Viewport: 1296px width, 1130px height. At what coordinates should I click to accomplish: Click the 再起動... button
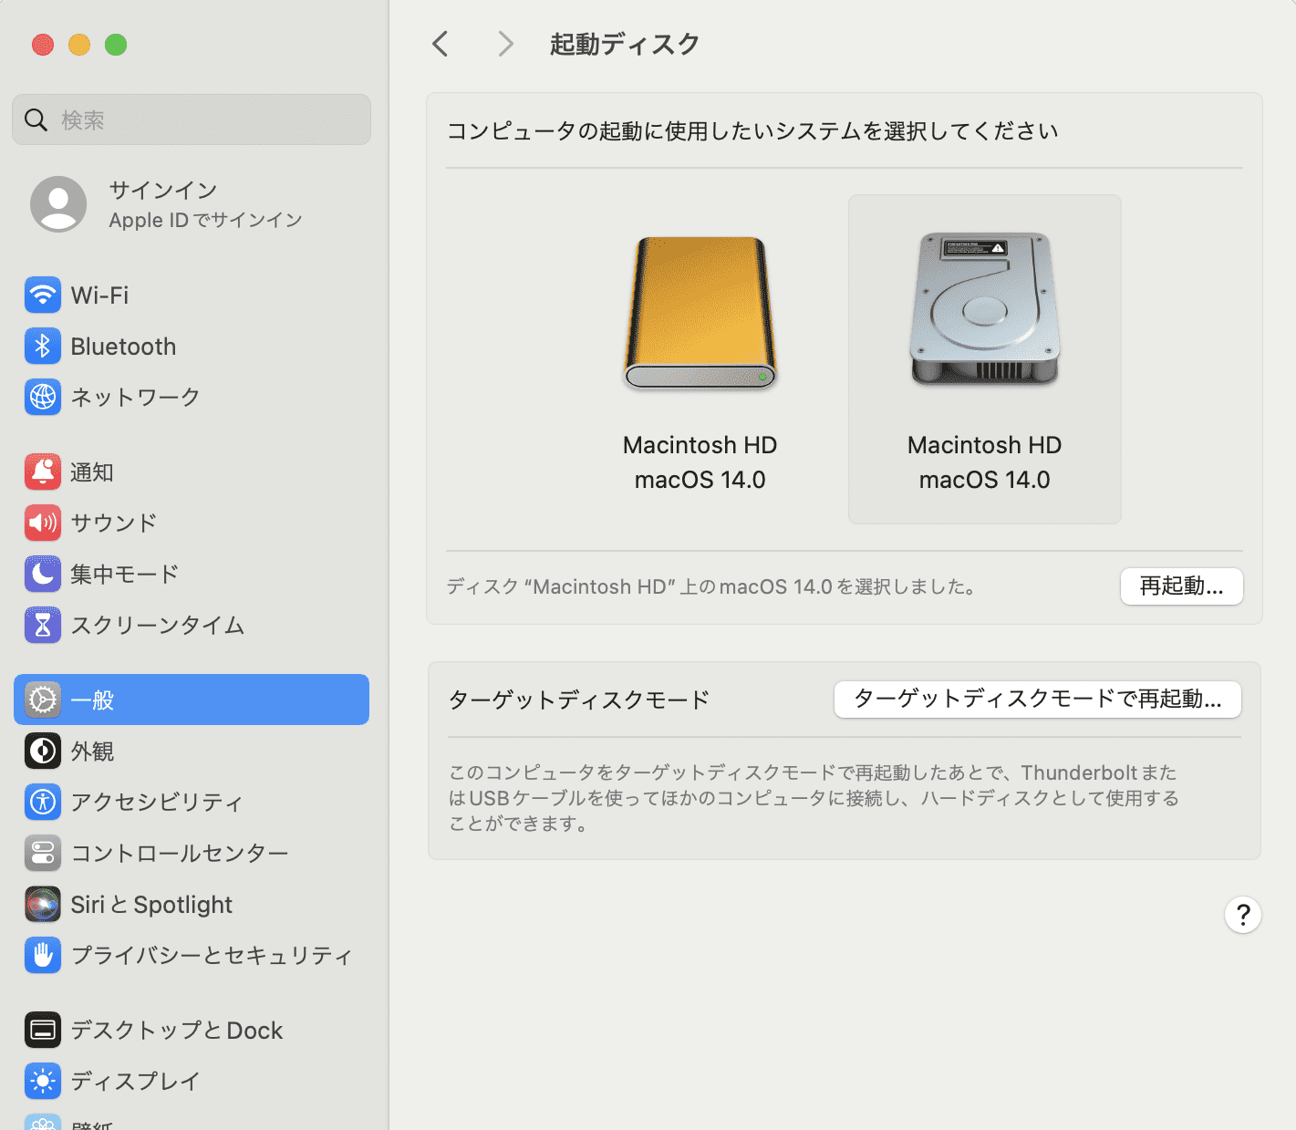(x=1182, y=586)
